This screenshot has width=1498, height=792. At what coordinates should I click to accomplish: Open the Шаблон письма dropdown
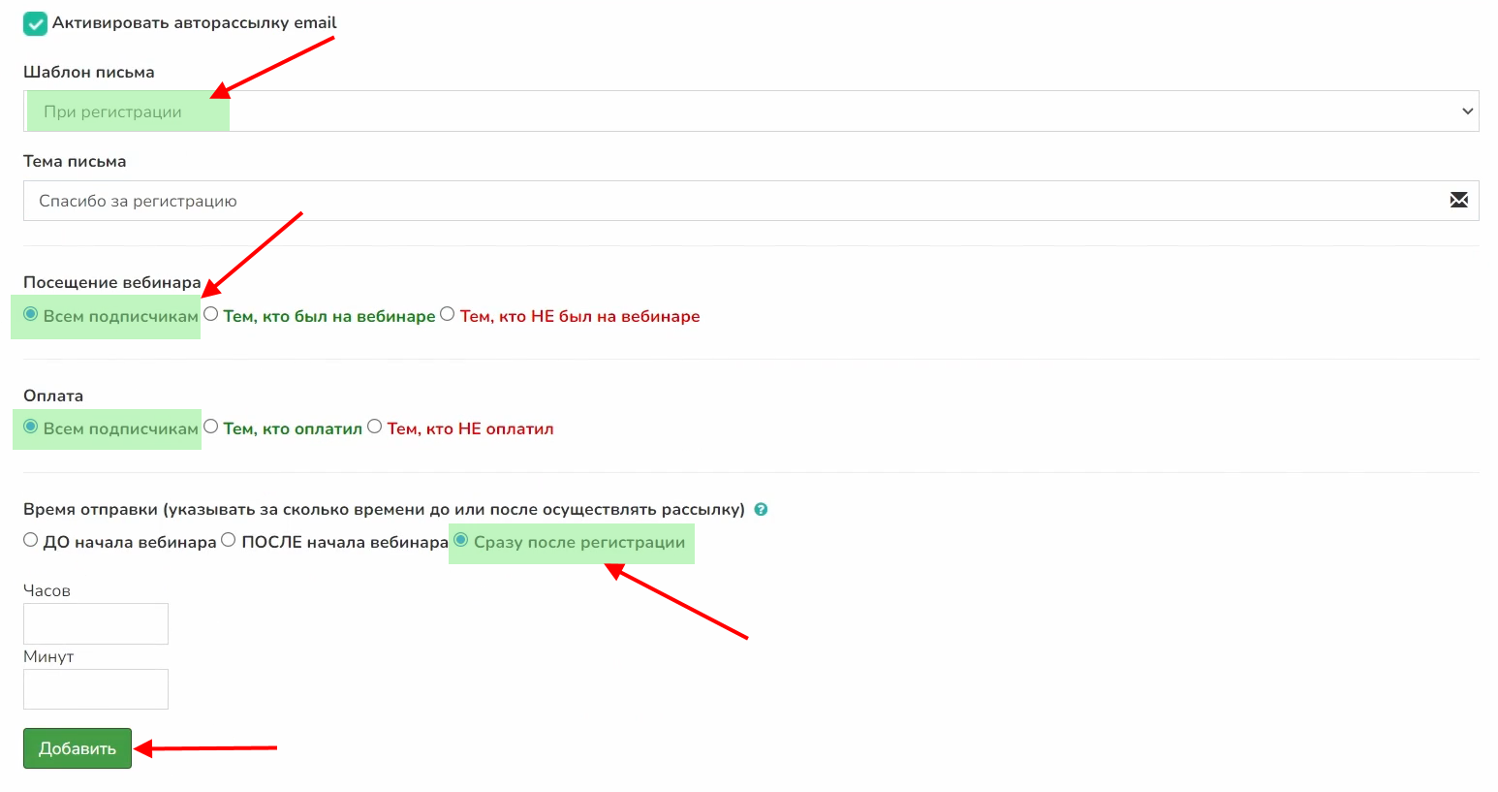pos(750,111)
